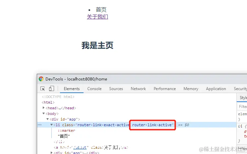Viewport: 247px width, 154px height.
Task: Click the Chrome logo in DevTools title bar
Action: 41,79
